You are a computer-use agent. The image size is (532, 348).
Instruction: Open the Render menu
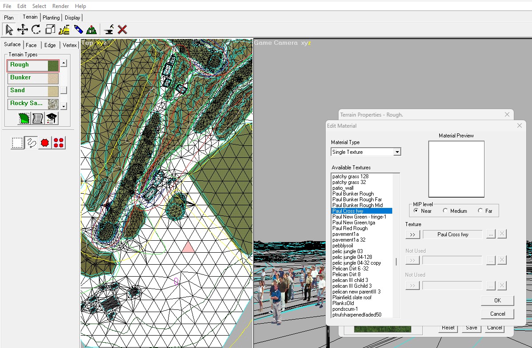[60, 6]
